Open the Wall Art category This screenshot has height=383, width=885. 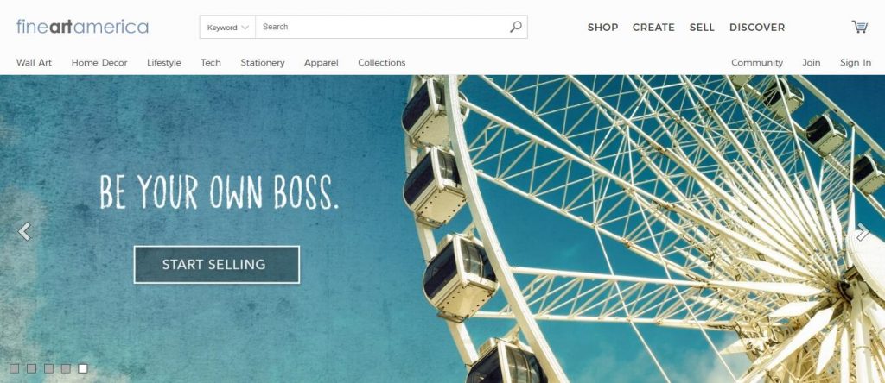pos(34,62)
